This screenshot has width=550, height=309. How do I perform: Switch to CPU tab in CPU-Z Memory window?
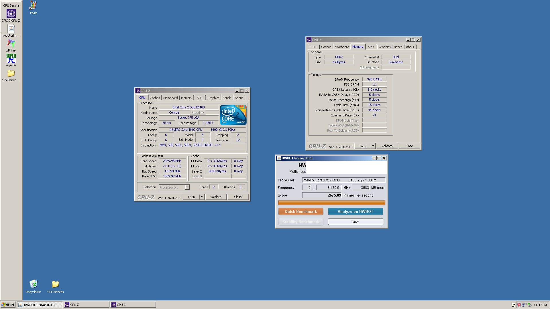(314, 47)
